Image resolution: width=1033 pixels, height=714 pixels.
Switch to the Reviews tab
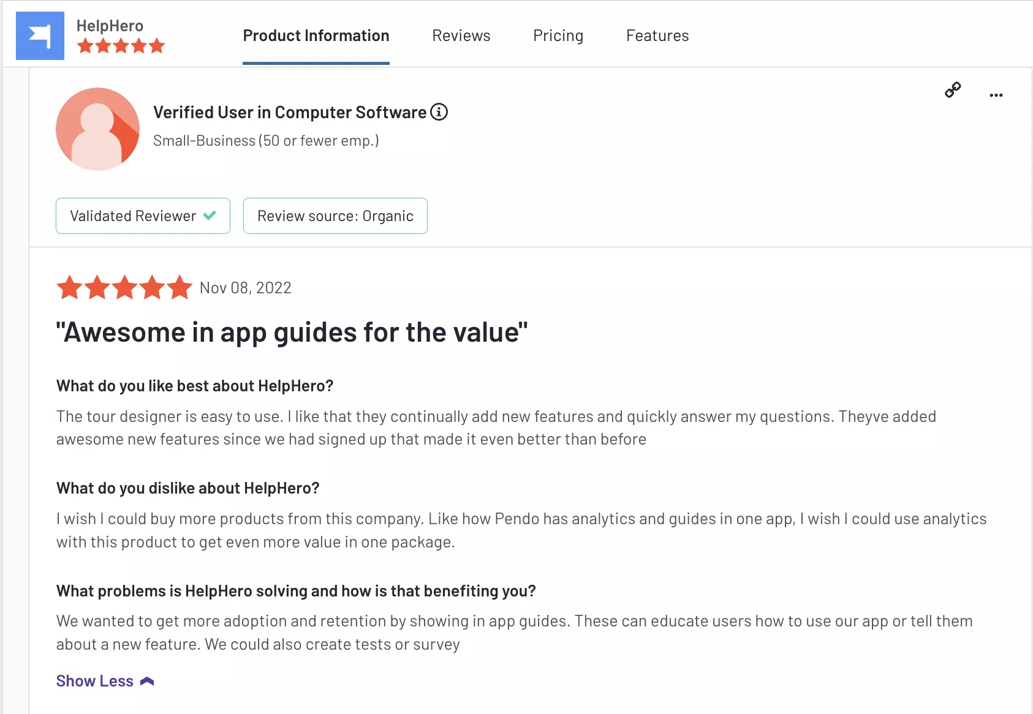click(x=461, y=36)
